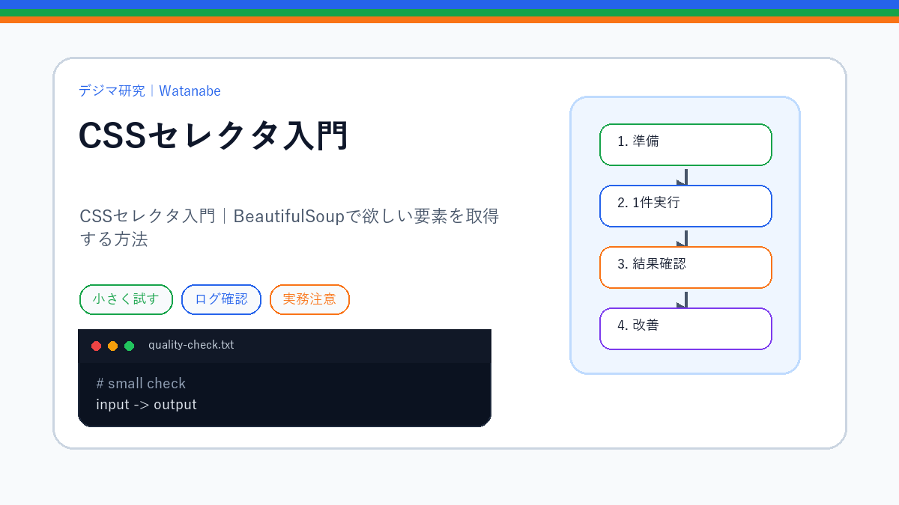The width and height of the screenshot is (899, 505).
Task: Select step box 4. 改善
Action: pyautogui.click(x=685, y=328)
